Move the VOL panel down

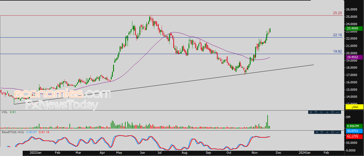pos(327,112)
